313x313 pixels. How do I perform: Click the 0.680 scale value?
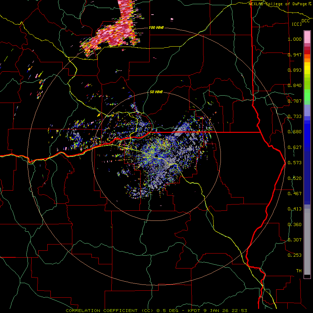click(295, 132)
